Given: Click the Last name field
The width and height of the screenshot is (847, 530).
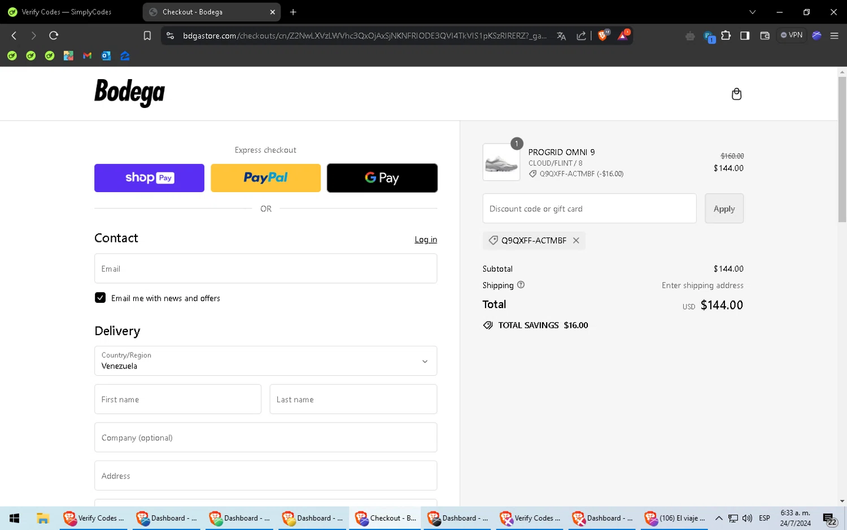Looking at the screenshot, I should pyautogui.click(x=353, y=399).
